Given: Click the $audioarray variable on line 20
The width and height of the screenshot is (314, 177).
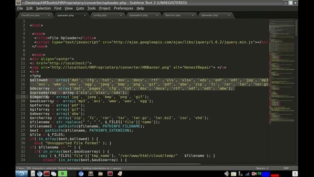Looking at the screenshot, I should pos(42,101).
